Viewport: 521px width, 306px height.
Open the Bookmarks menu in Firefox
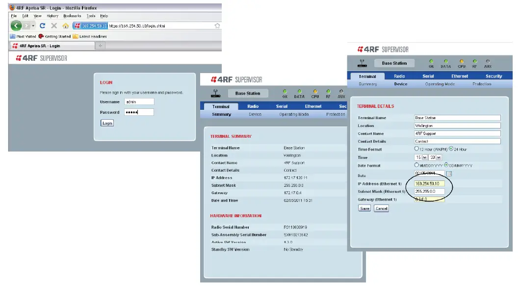[x=72, y=16]
